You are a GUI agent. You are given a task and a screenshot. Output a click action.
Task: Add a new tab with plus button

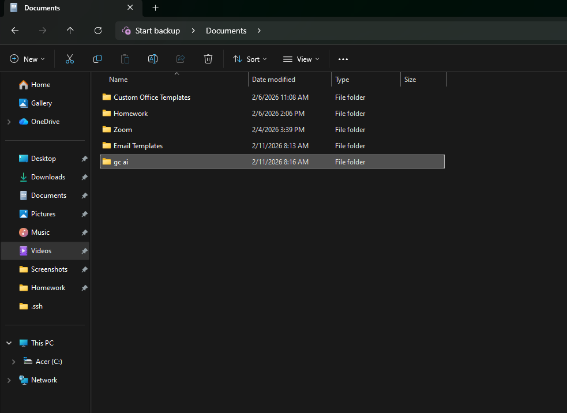click(155, 8)
